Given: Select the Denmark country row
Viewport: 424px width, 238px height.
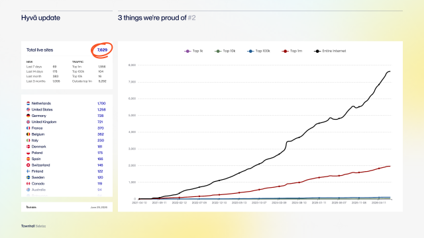Looking at the screenshot, I should coord(66,147).
